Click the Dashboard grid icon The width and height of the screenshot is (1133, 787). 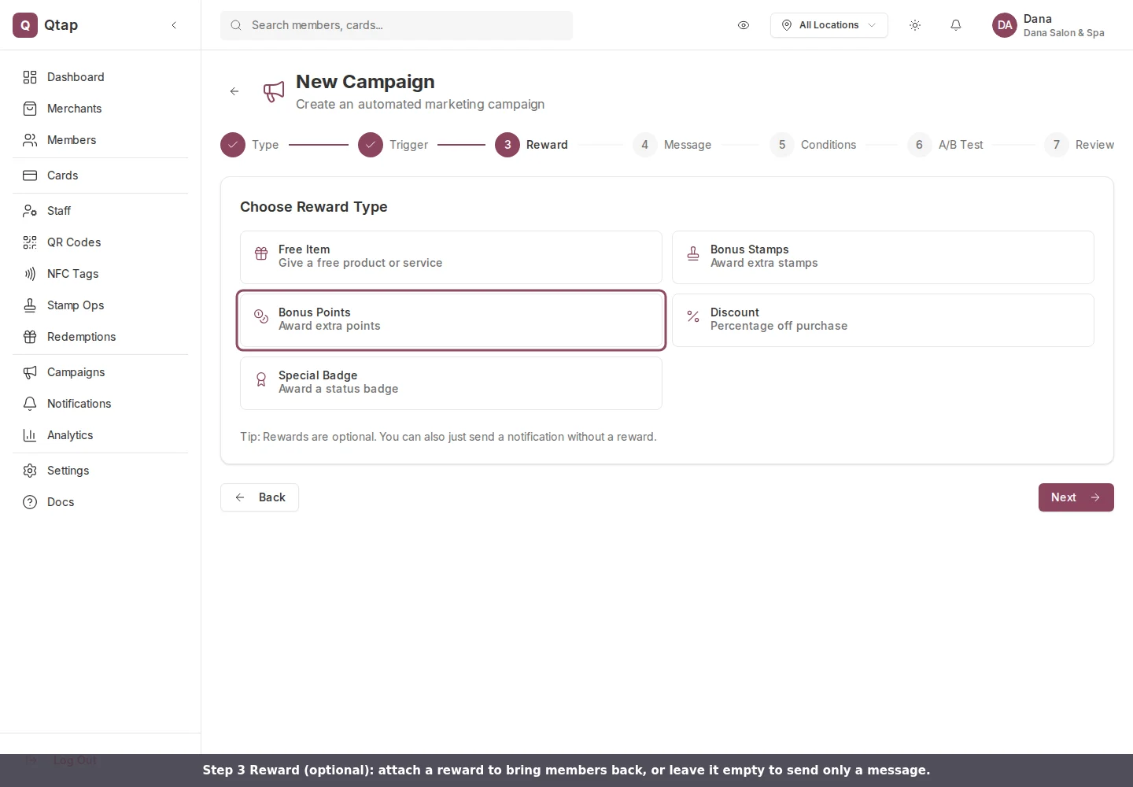click(x=30, y=77)
